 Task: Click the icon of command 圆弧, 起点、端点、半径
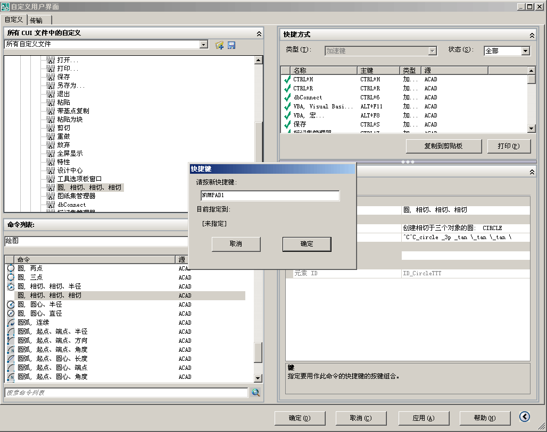pos(11,332)
